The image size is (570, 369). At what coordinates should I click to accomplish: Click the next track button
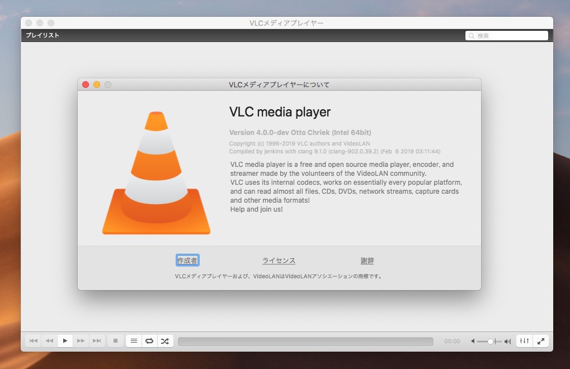pyautogui.click(x=97, y=341)
